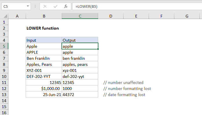Select the '25-Jun-21' input cell
The image size is (202, 115).
point(44,95)
